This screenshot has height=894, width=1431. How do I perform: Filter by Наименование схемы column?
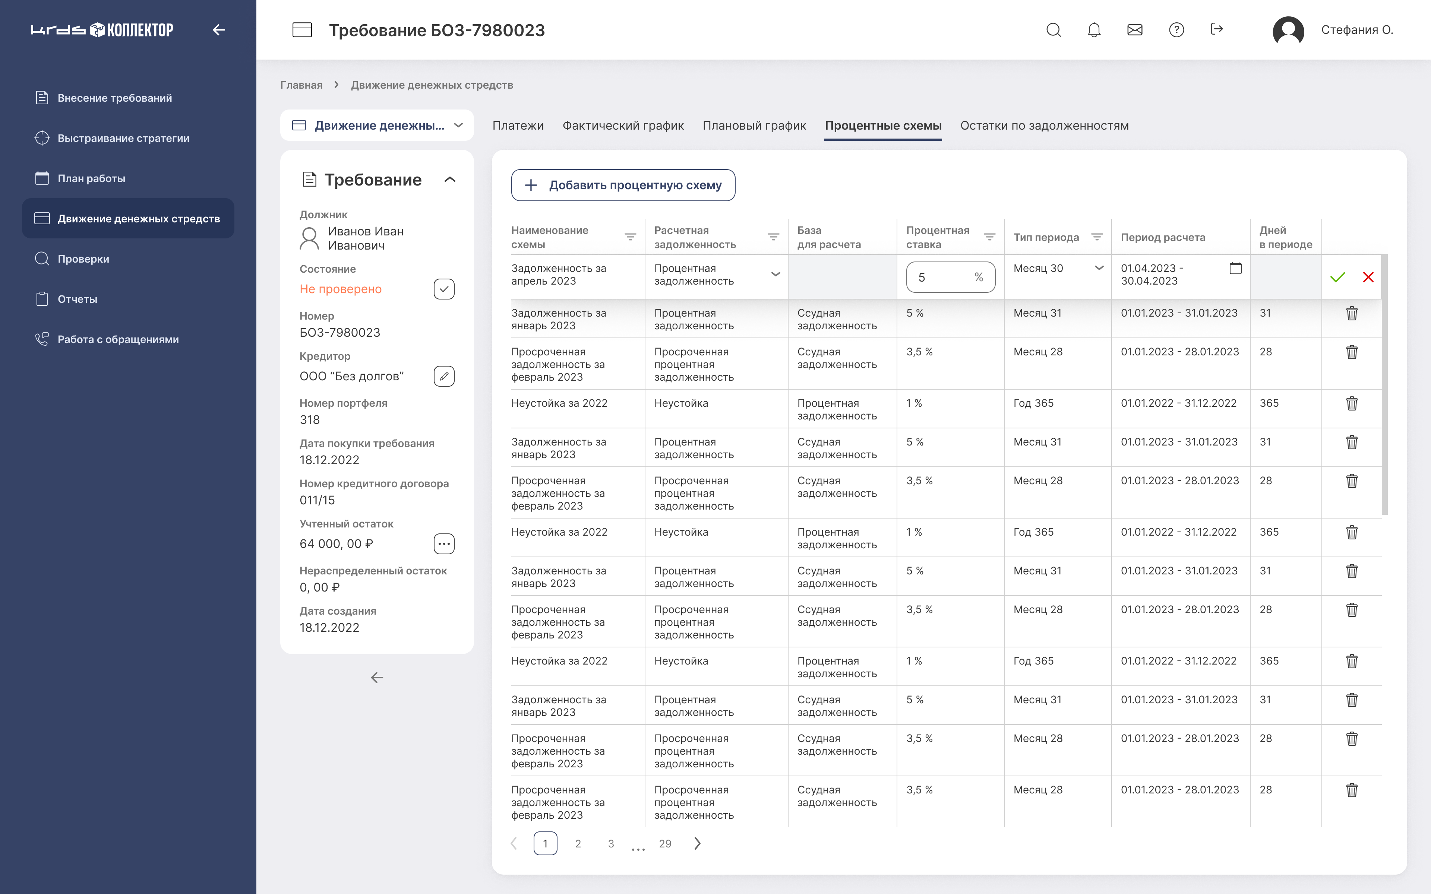point(631,237)
